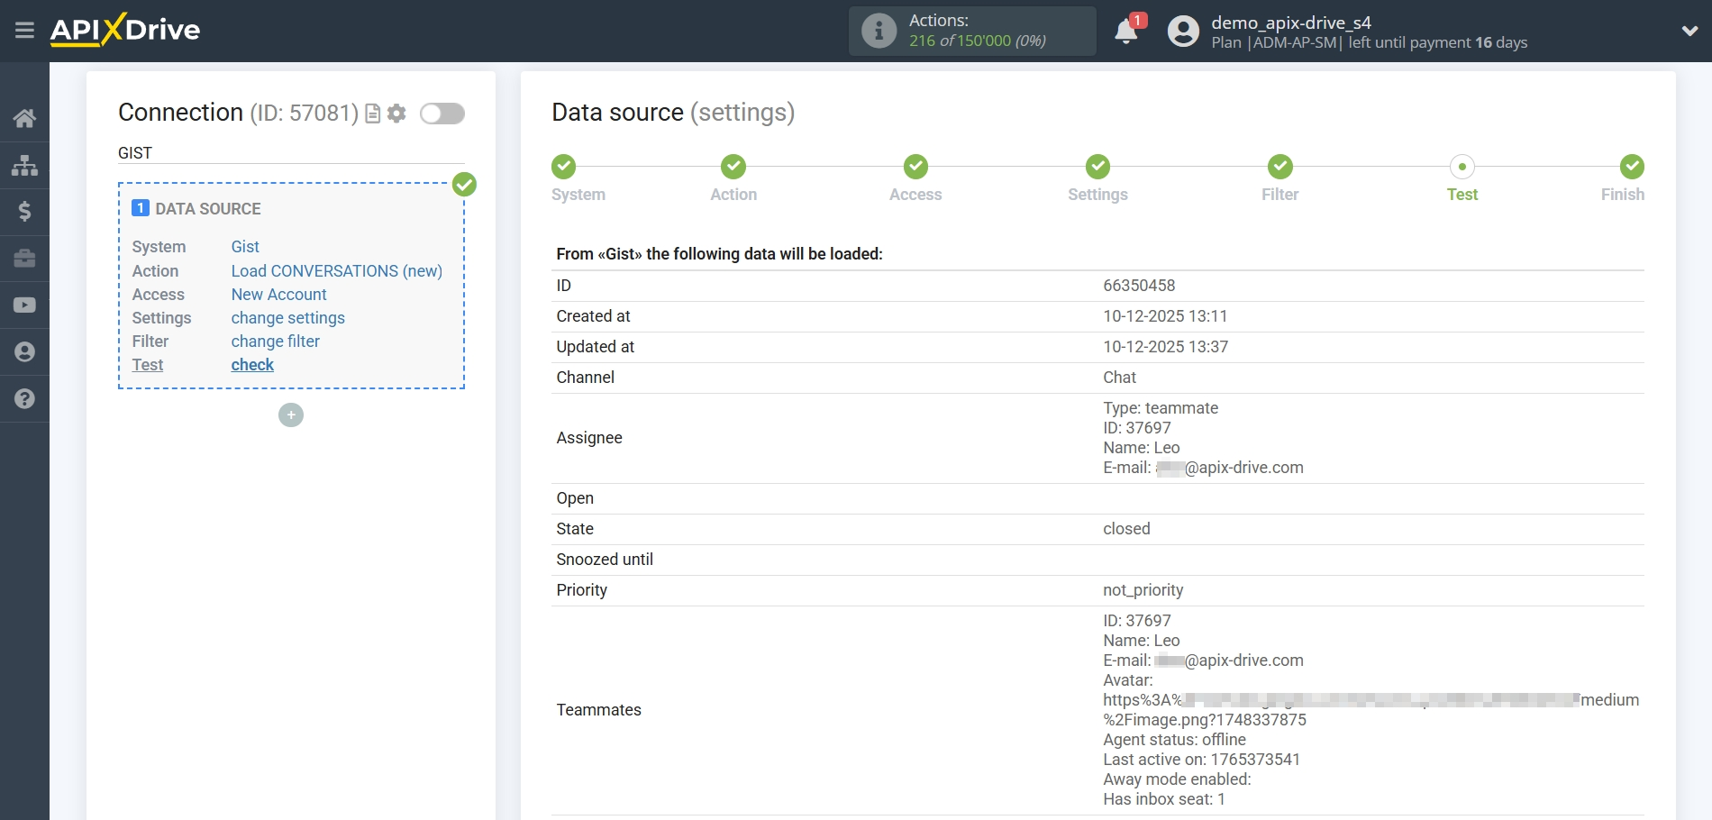Open the billing dollar icon in sidebar
Image resolution: width=1712 pixels, height=820 pixels.
tap(24, 212)
